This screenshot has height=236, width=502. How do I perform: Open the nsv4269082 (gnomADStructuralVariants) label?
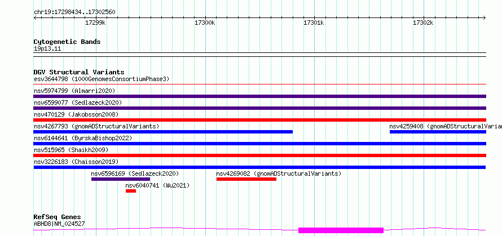coord(279,173)
